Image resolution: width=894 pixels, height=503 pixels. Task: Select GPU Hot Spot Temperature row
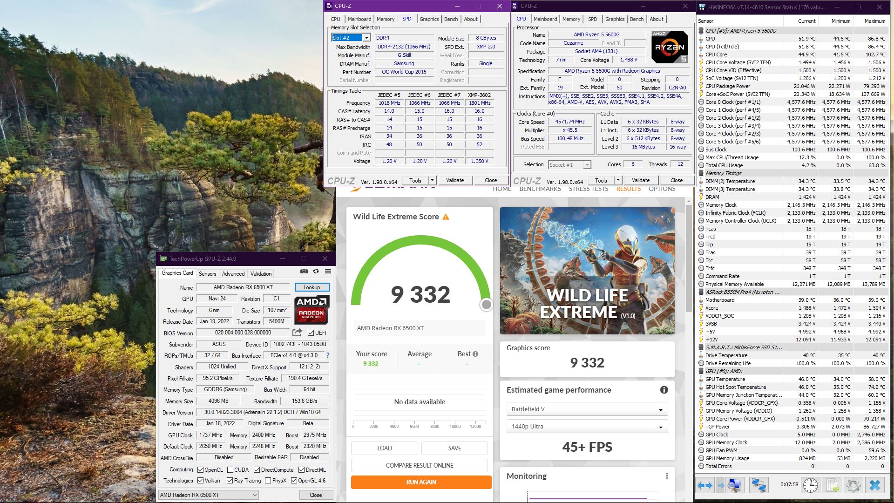792,387
